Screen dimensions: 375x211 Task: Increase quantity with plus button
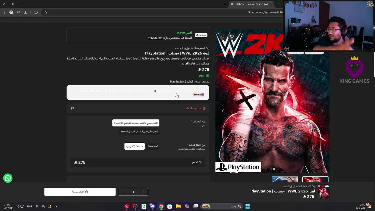(143, 192)
